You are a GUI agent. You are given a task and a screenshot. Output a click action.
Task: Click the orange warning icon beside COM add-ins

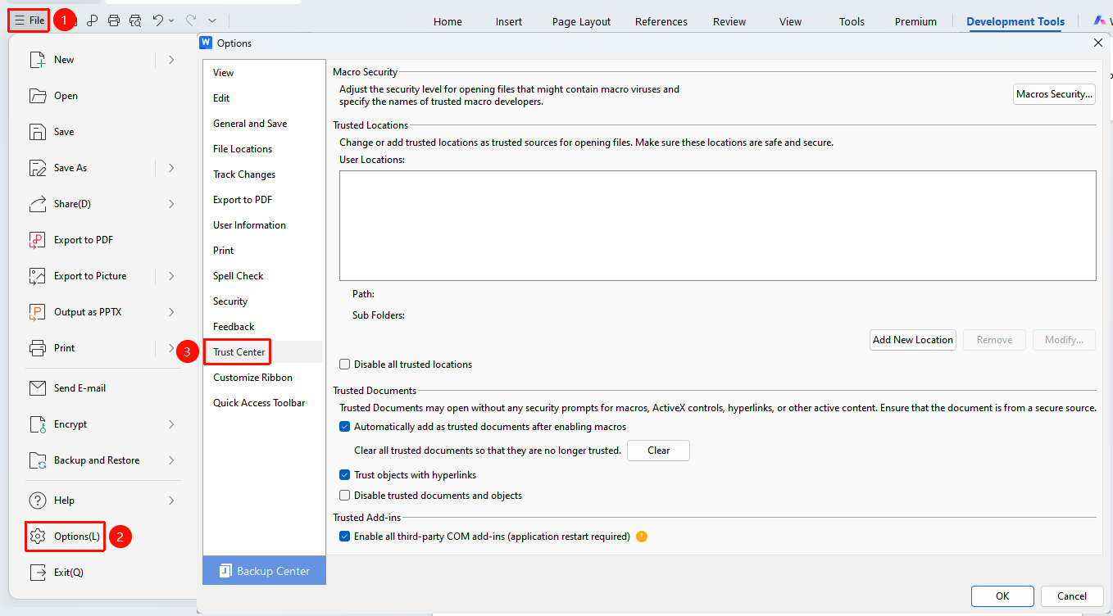642,537
